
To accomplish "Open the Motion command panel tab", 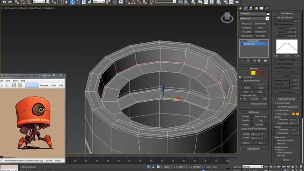I will (256, 9).
